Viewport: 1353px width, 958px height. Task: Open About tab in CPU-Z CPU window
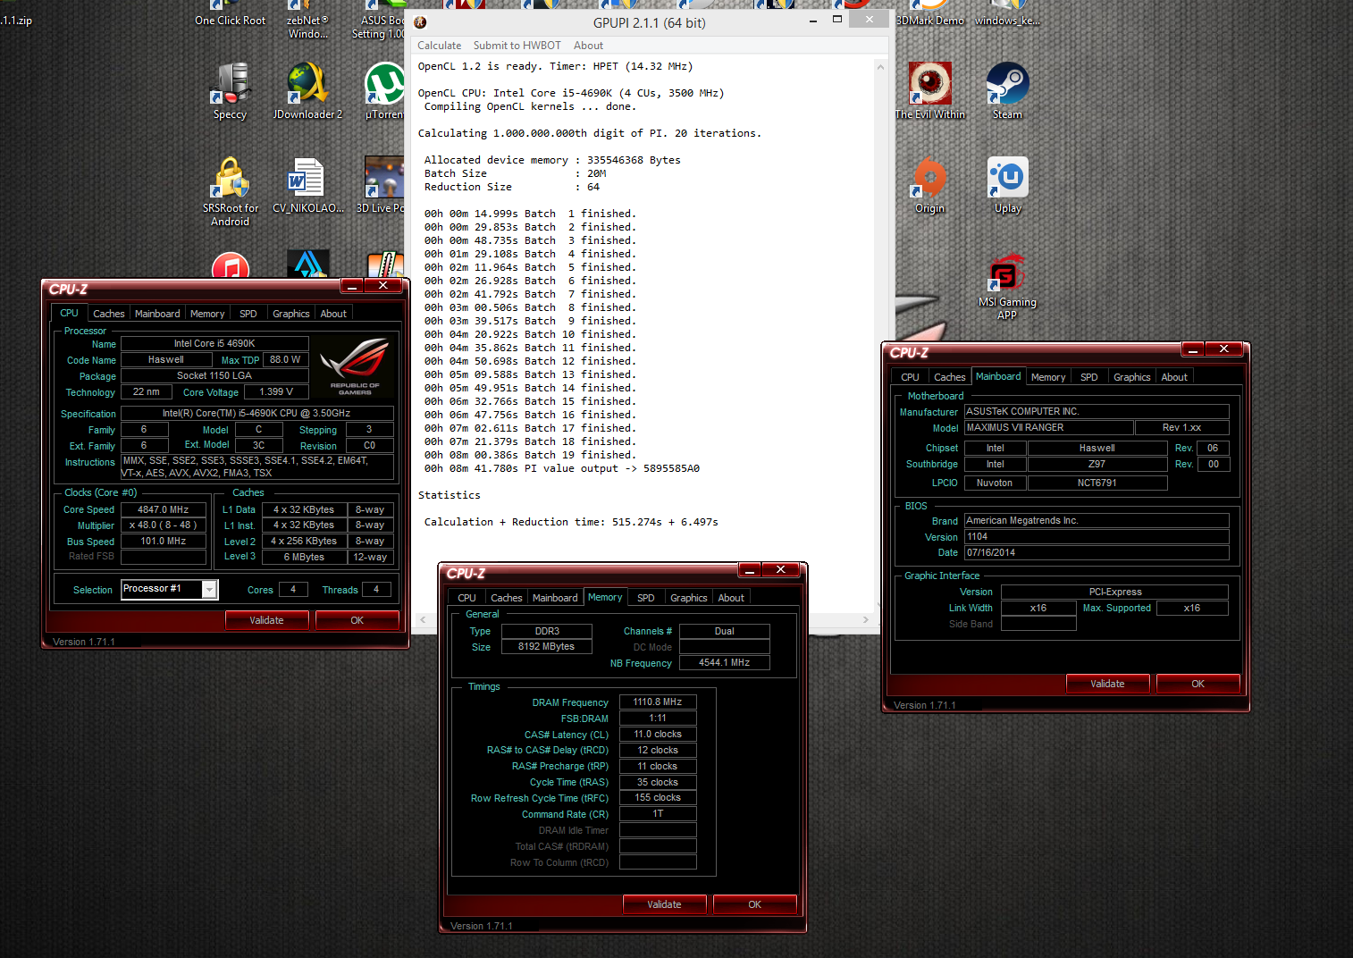pos(333,314)
